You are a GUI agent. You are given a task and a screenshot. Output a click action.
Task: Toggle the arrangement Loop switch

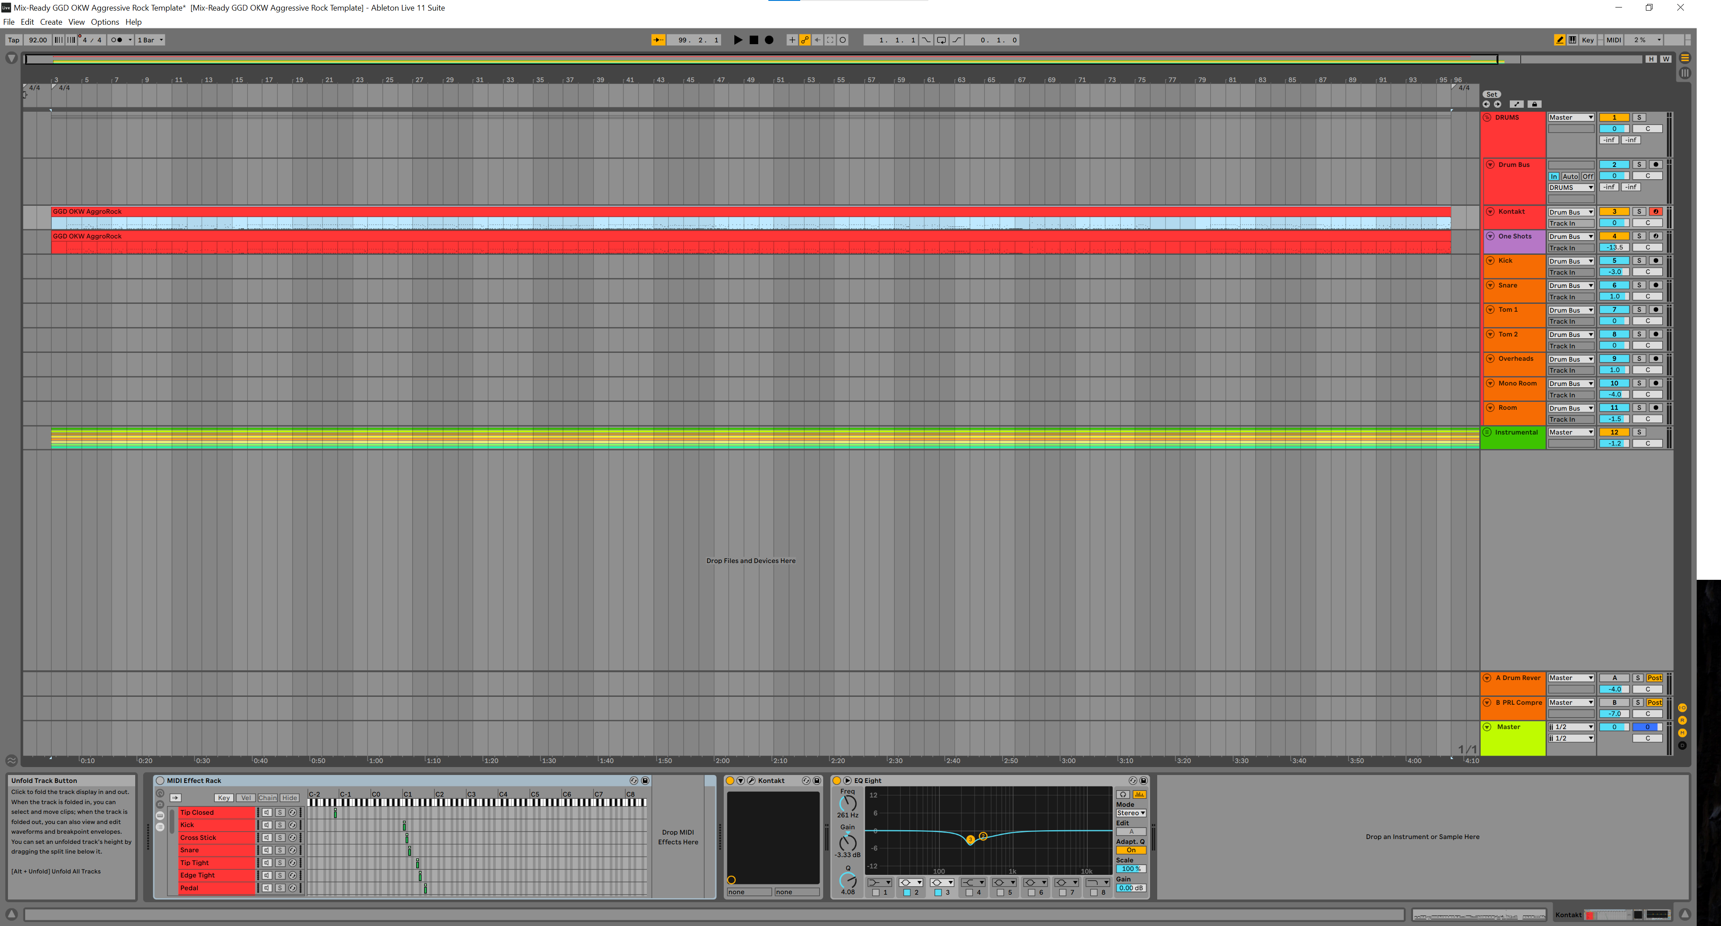tap(941, 40)
